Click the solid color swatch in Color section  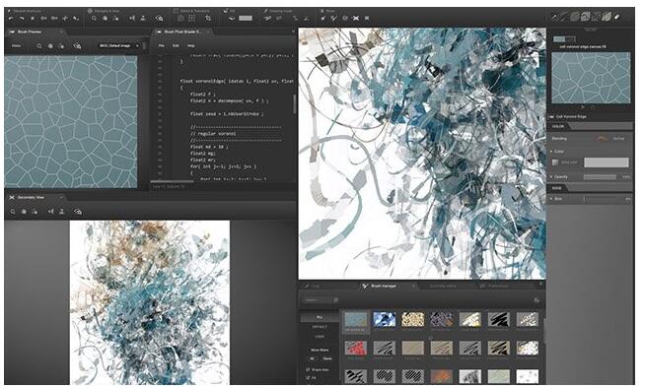(x=606, y=162)
